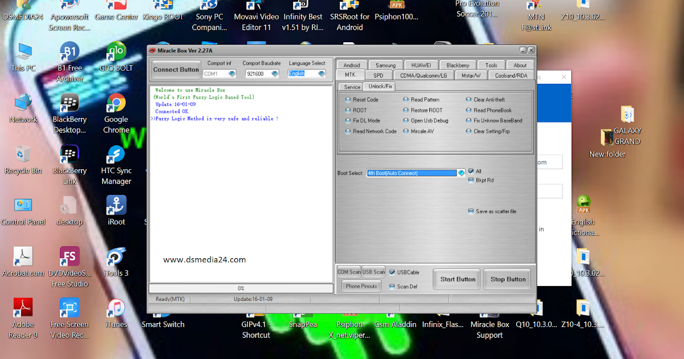This screenshot has height=359, width=684.
Task: Launch the GLO BOLT desktop shortcut
Action: (x=116, y=52)
